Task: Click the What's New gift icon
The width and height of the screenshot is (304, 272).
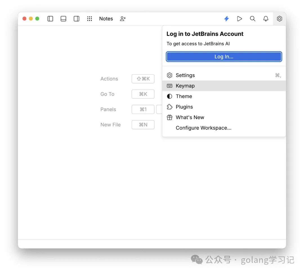Action: point(169,117)
